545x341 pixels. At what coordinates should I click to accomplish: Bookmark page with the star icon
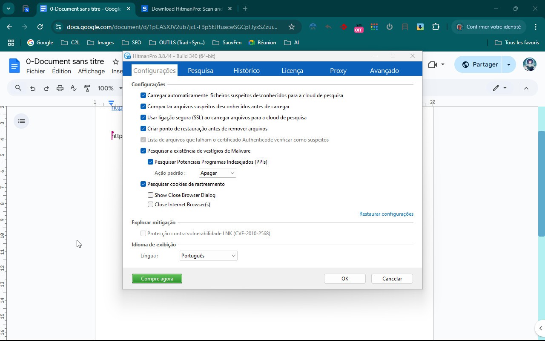pos(292,27)
